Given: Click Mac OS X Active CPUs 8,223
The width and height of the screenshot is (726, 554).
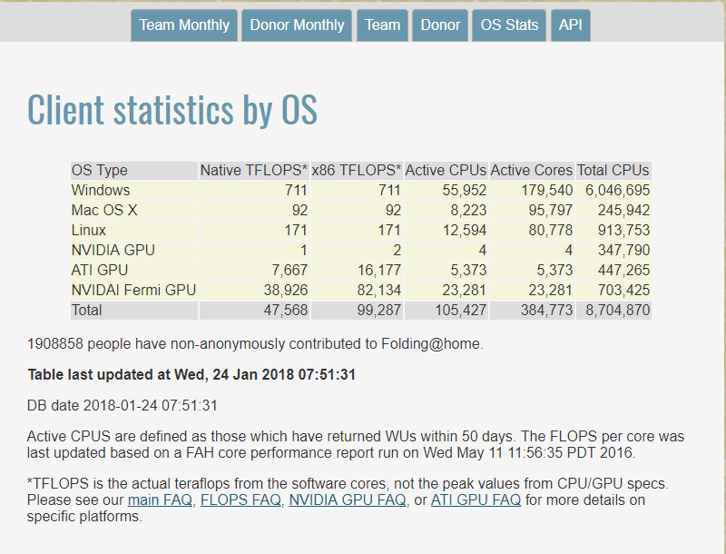Looking at the screenshot, I should [468, 211].
